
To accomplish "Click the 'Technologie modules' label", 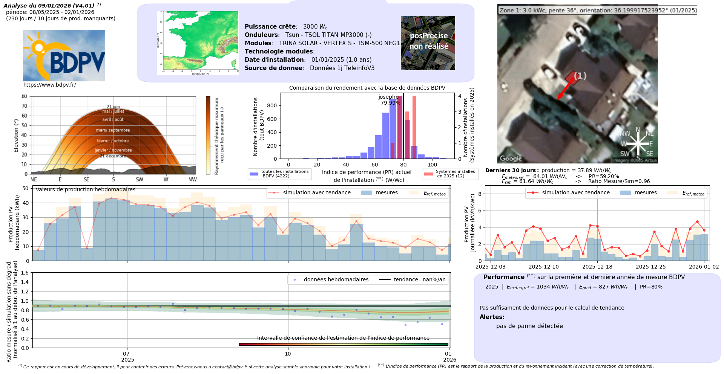I will (x=280, y=51).
